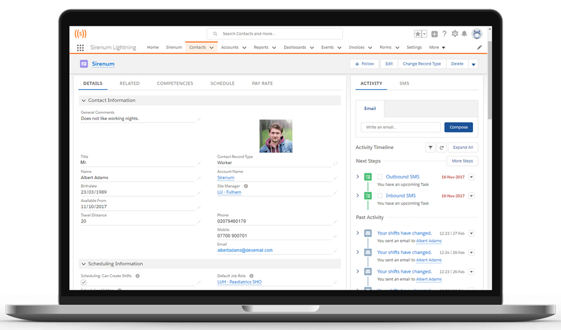Collapse the Contact Information section
Image resolution: width=561 pixels, height=330 pixels.
pyautogui.click(x=84, y=101)
